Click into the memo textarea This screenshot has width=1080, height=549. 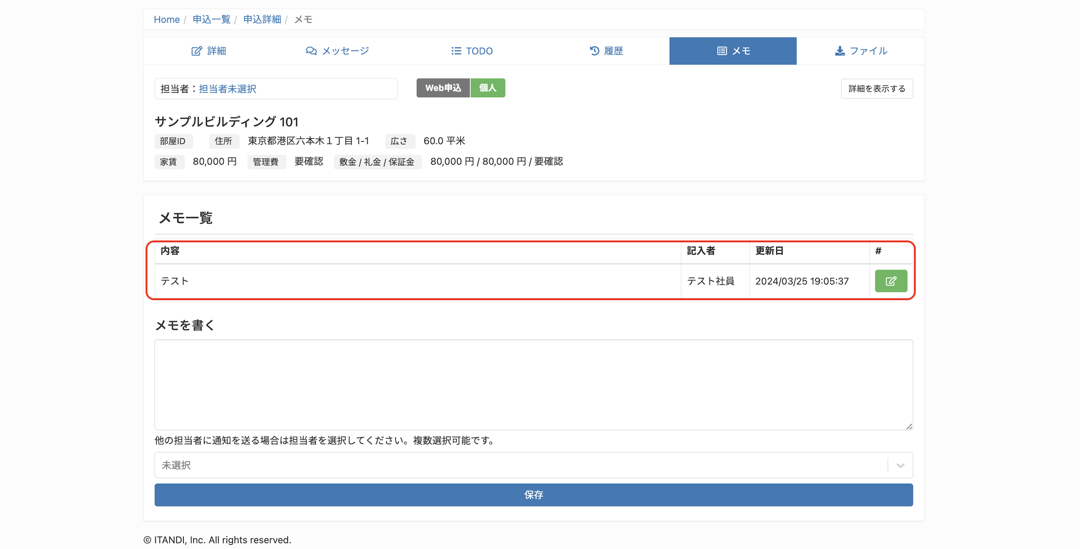(x=533, y=385)
